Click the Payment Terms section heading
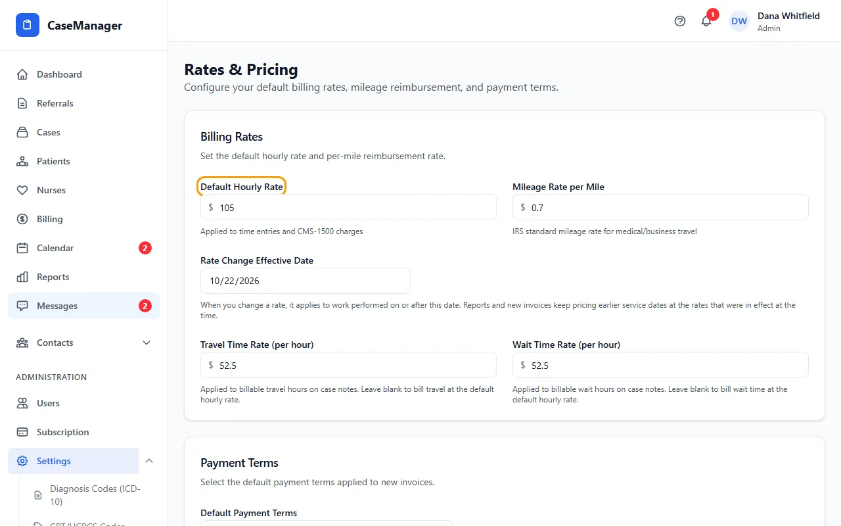Image resolution: width=841 pixels, height=526 pixels. pyautogui.click(x=239, y=463)
